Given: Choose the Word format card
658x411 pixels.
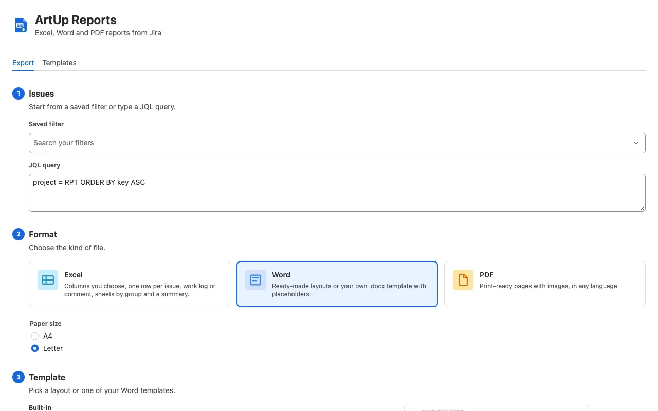Looking at the screenshot, I should coord(337,284).
